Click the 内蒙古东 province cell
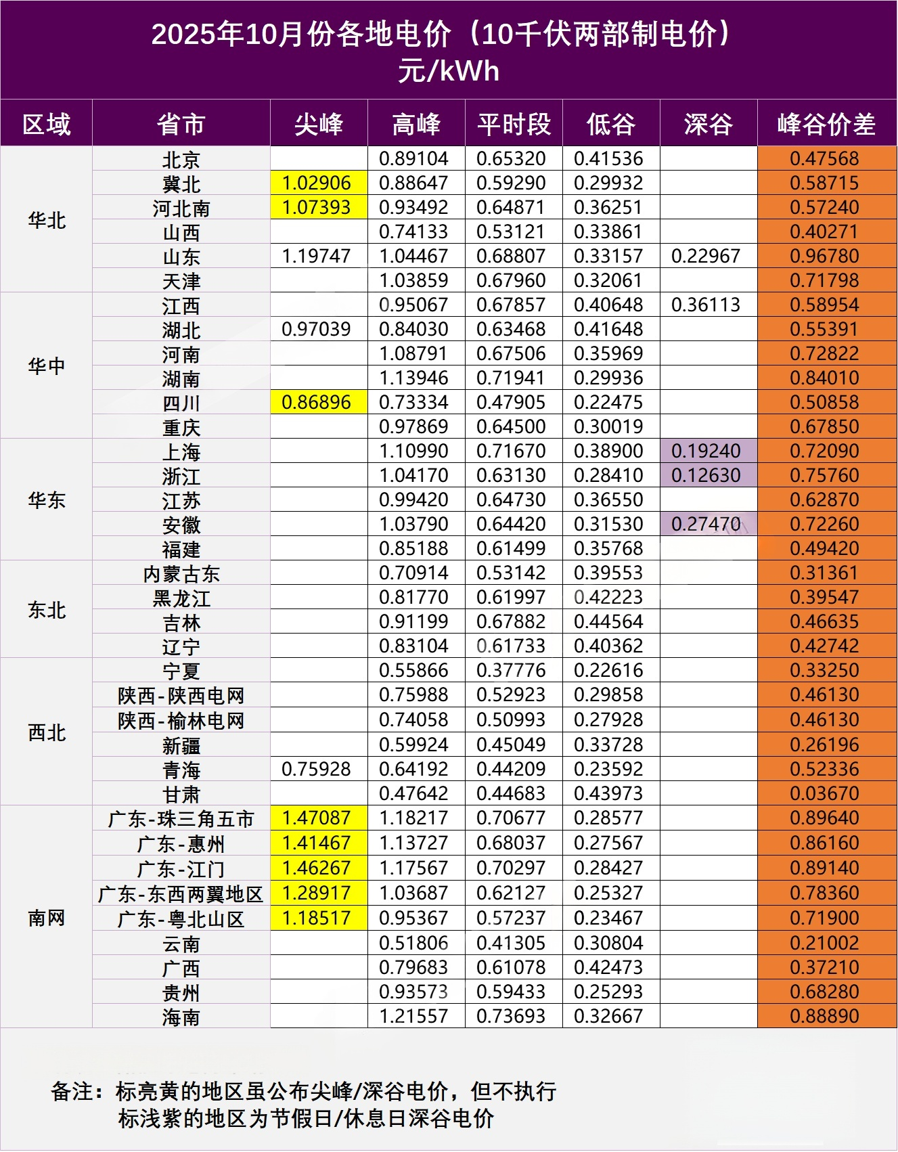This screenshot has width=898, height=1152. tap(181, 574)
